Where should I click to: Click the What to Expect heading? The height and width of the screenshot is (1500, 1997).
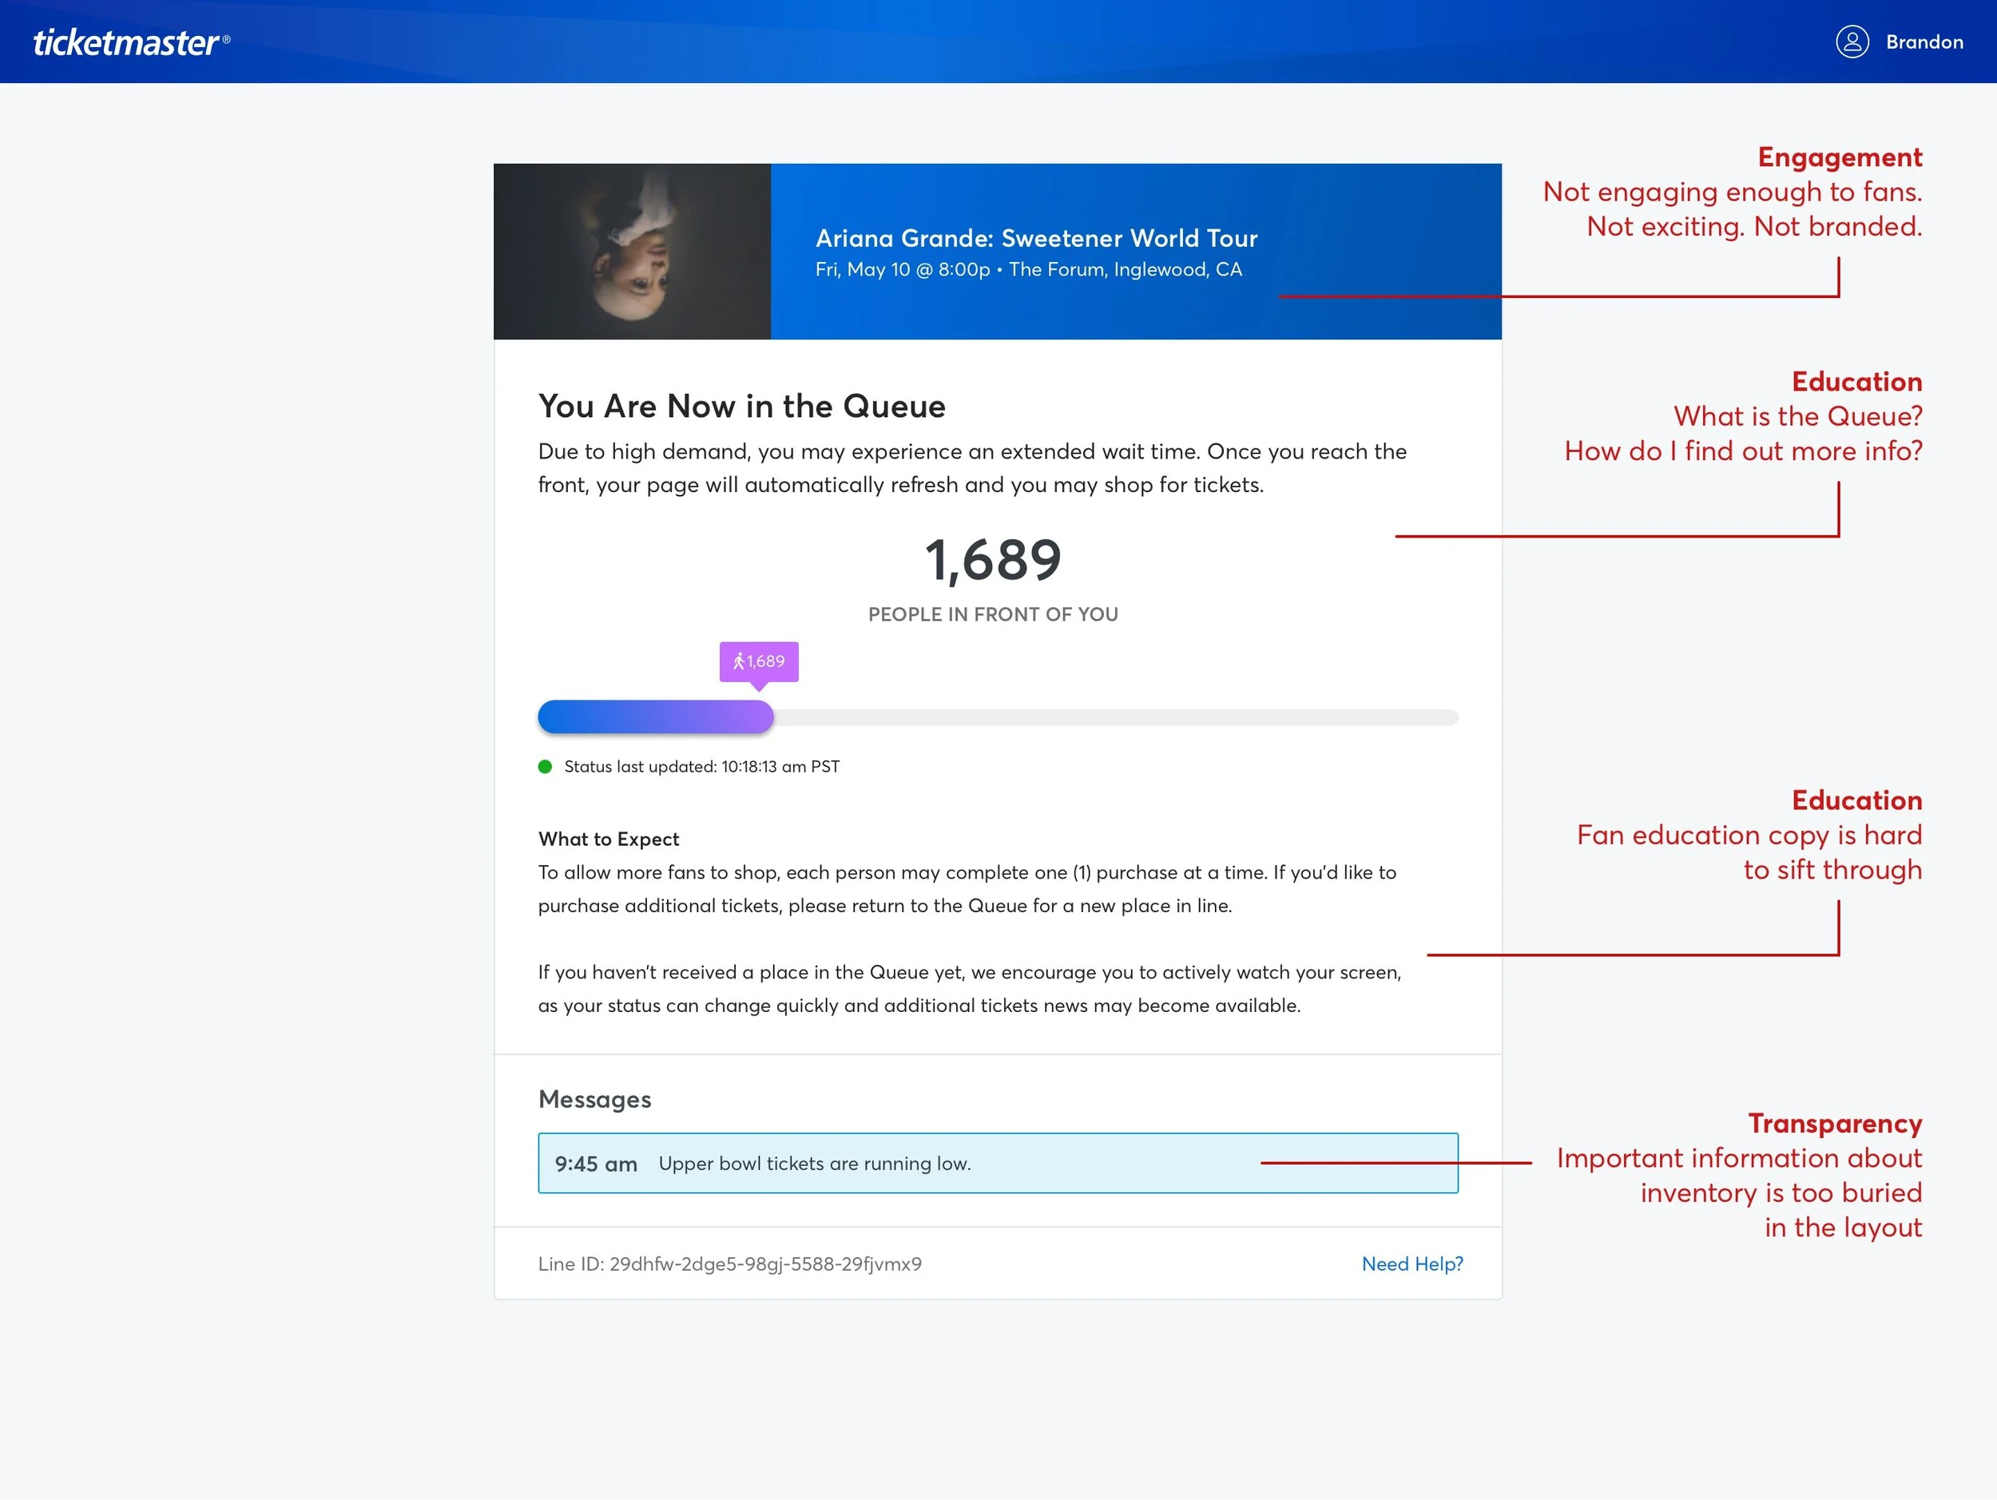[x=609, y=839]
